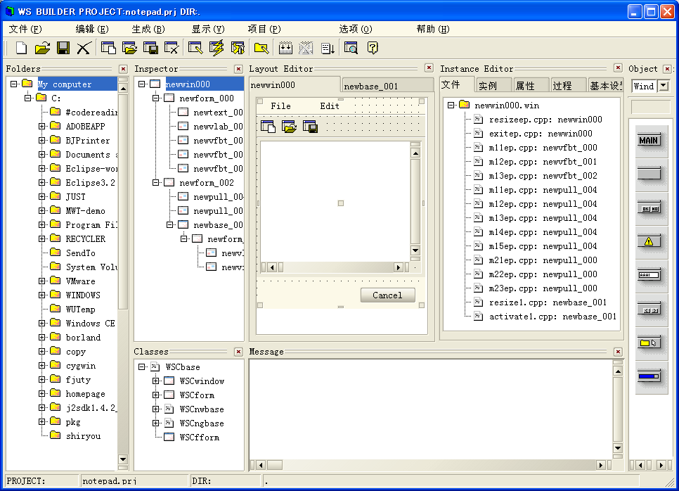Click new window icon inside Layout Editor form

[269, 127]
